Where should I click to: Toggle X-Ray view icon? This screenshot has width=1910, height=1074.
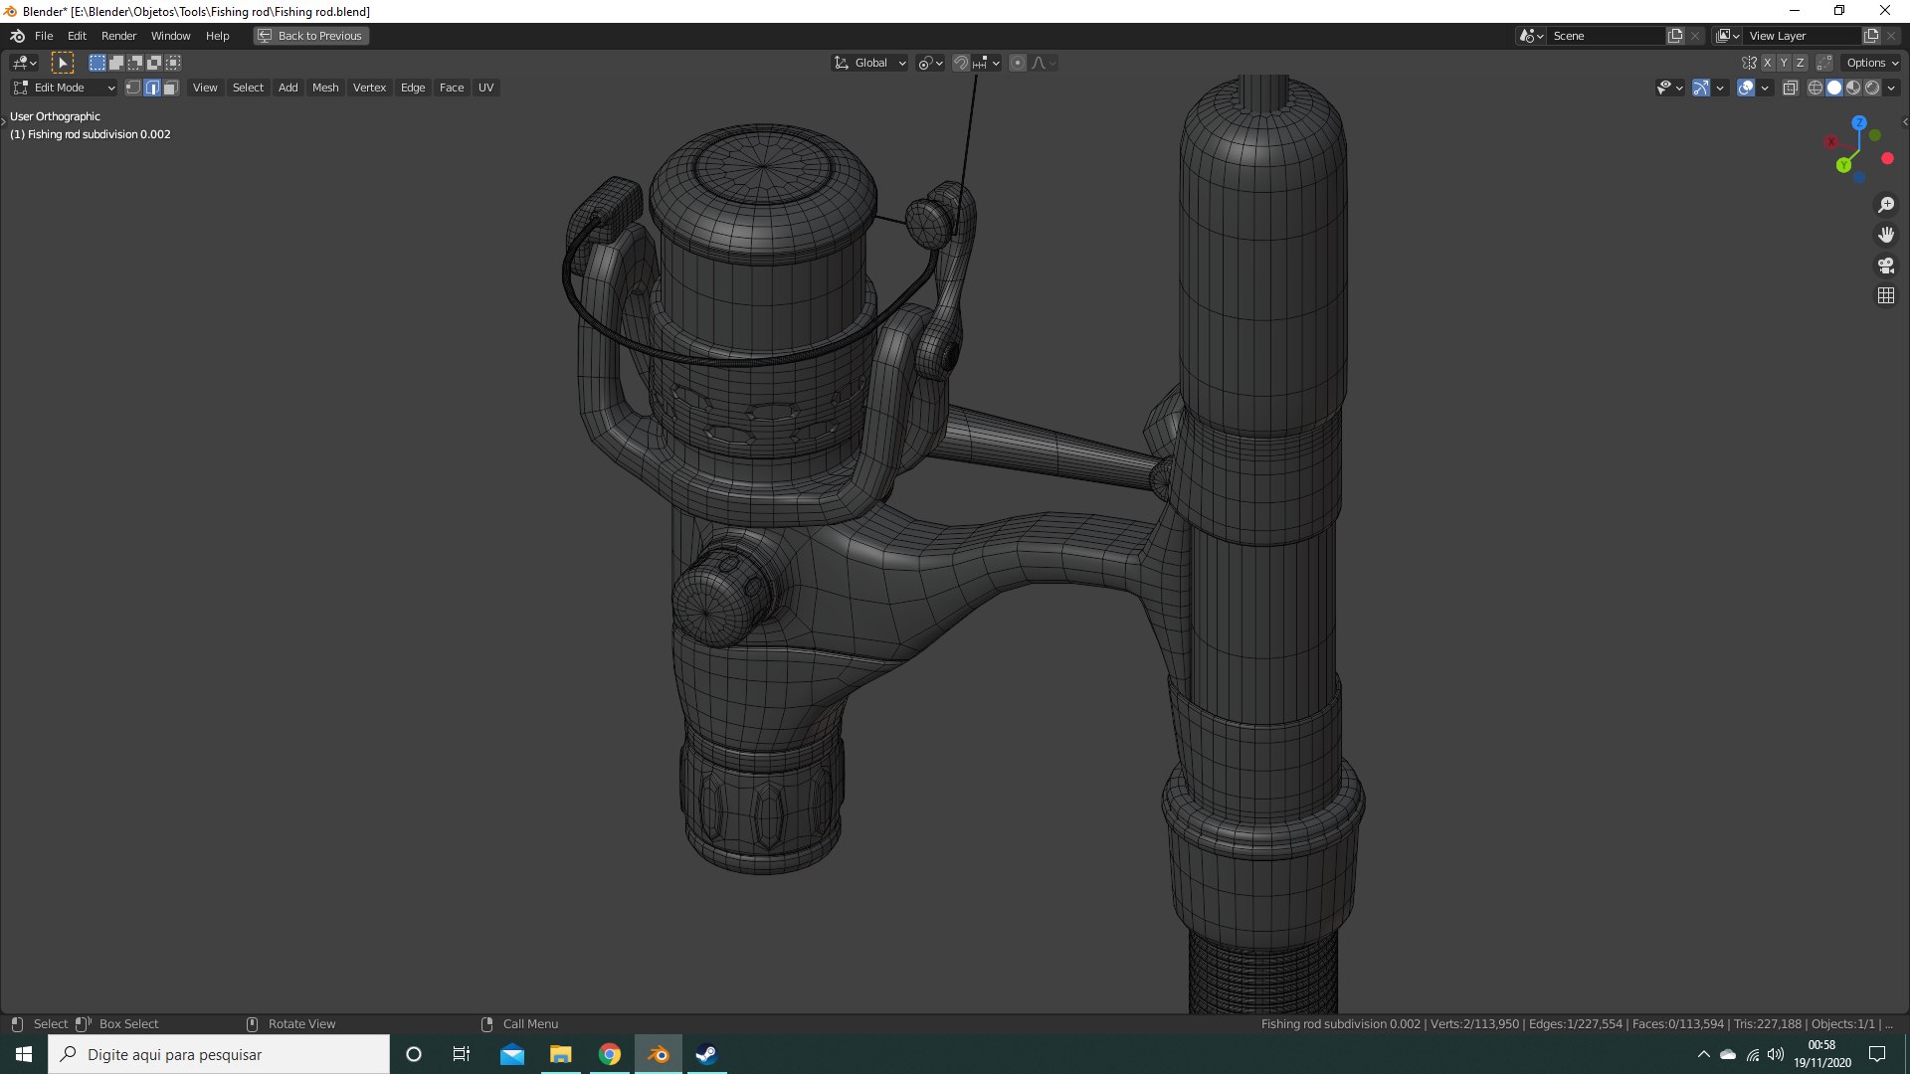(1790, 88)
